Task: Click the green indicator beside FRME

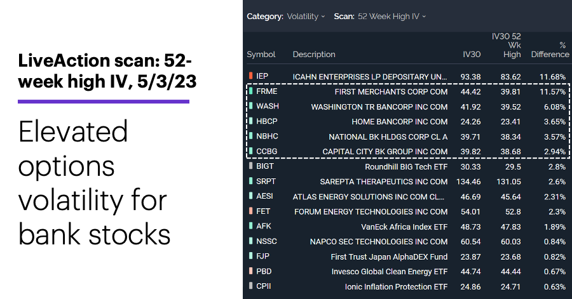Action: 250,91
